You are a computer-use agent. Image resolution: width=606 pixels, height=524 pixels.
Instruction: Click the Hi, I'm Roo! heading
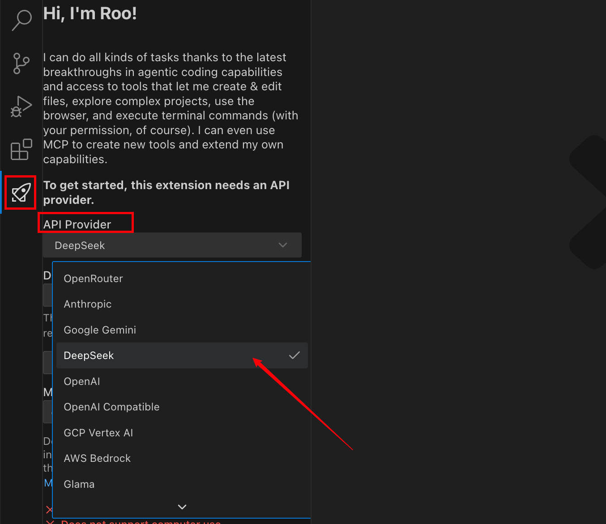coord(90,13)
